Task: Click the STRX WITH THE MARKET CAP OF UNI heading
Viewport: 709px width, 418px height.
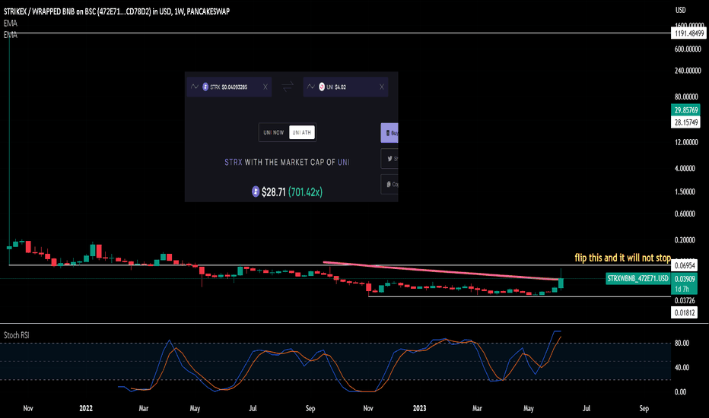Action: point(287,162)
